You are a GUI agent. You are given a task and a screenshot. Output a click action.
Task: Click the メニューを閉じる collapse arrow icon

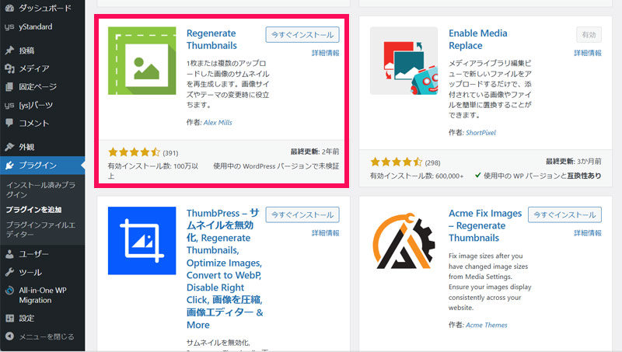[x=9, y=336]
